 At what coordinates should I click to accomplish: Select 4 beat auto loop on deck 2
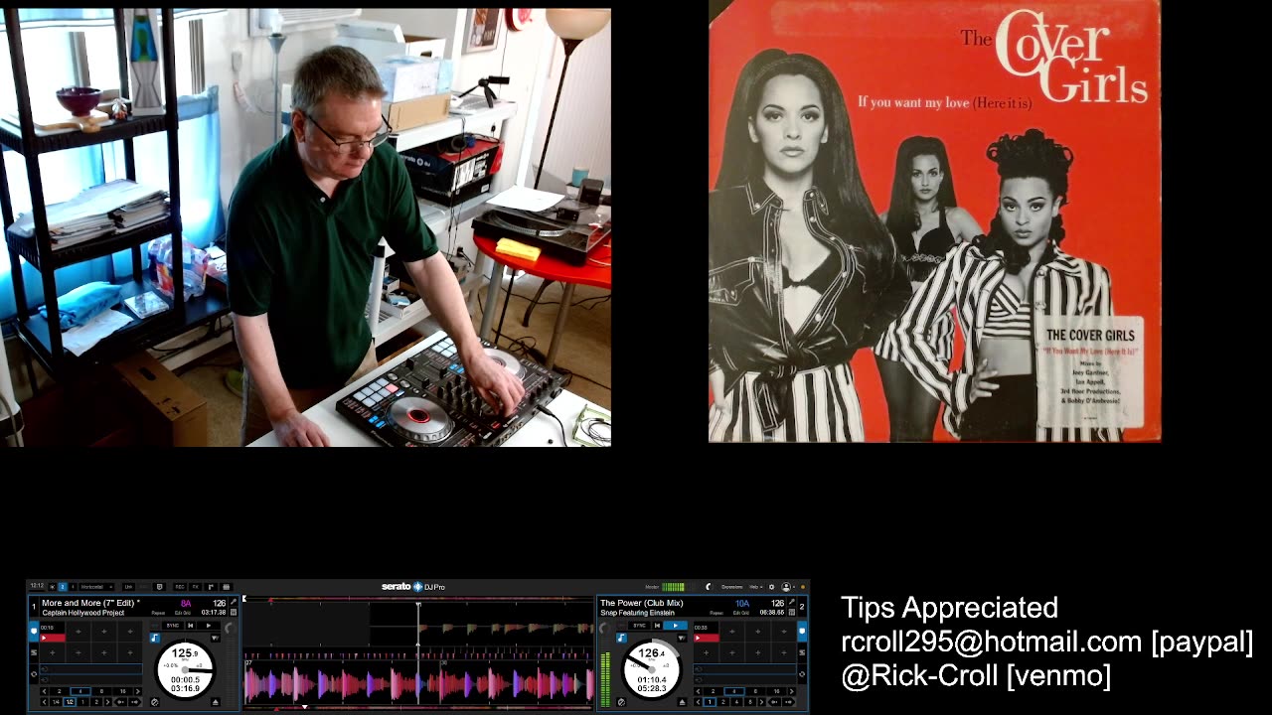[x=734, y=691]
